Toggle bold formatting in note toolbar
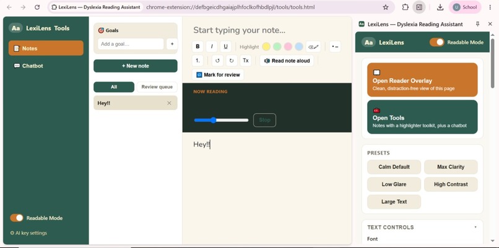The image size is (499, 248). (x=197, y=47)
